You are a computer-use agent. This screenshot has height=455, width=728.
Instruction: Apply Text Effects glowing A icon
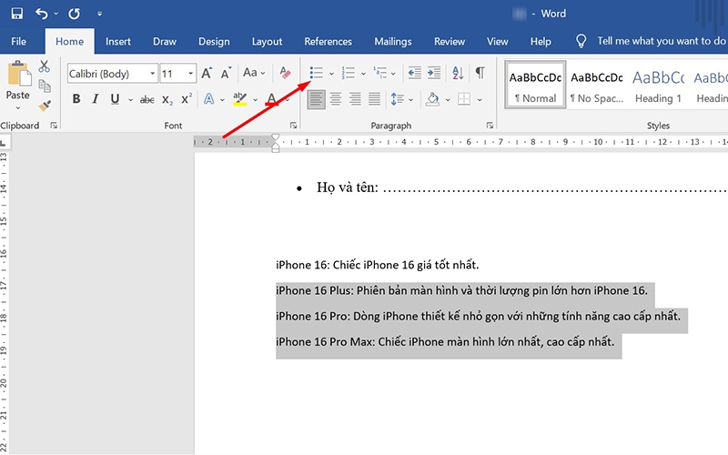point(209,99)
